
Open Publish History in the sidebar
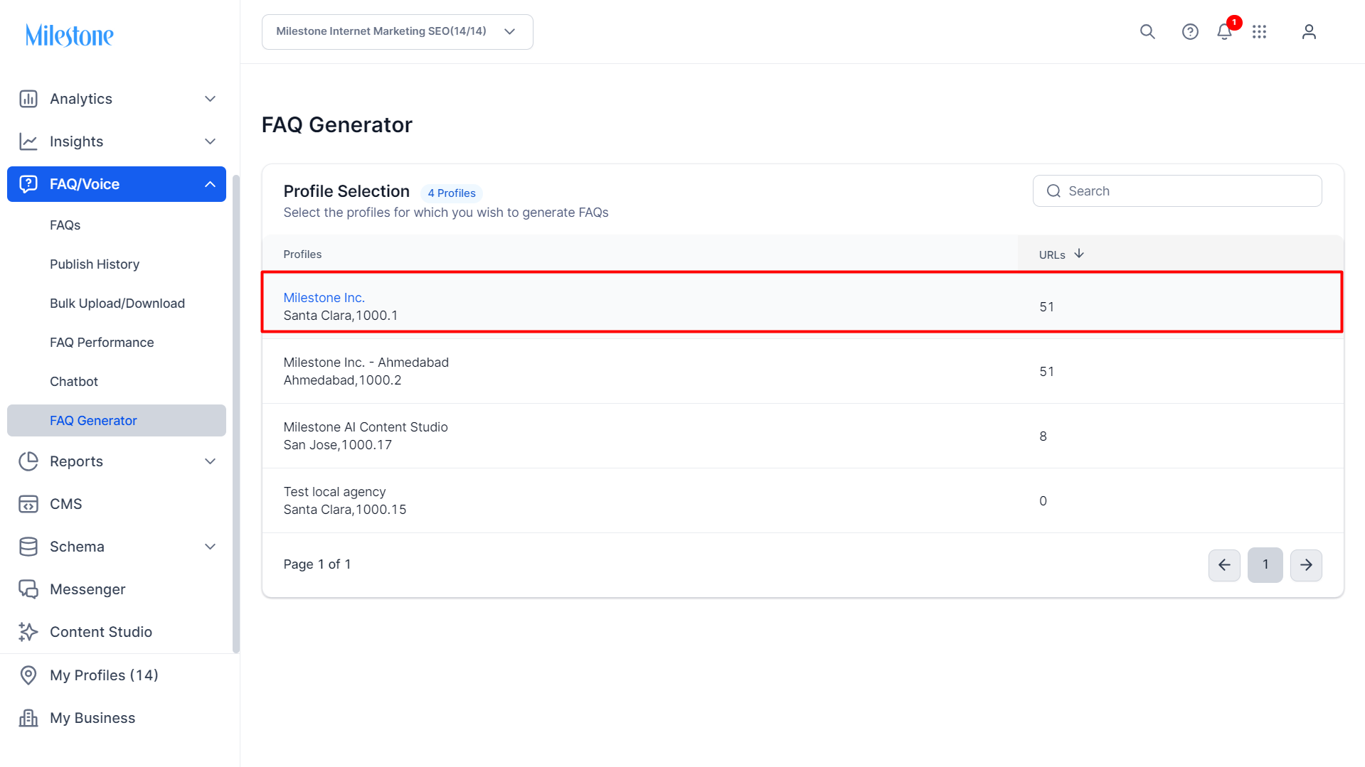click(95, 264)
